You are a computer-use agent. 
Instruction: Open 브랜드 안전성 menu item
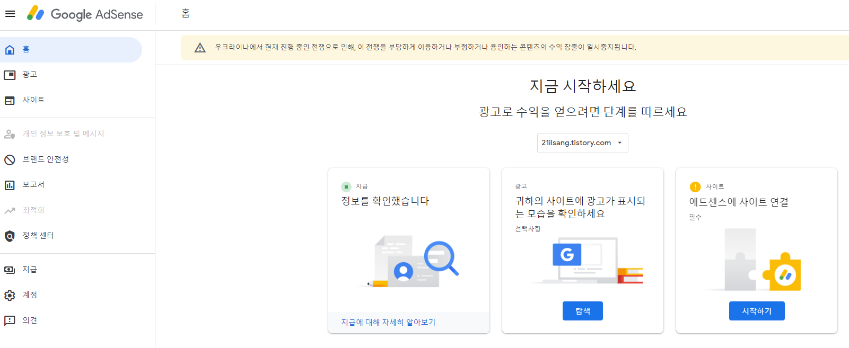point(71,159)
